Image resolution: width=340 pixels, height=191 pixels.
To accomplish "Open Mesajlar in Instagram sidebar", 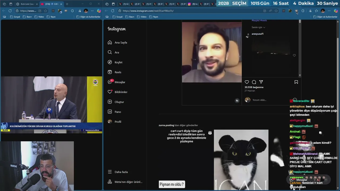I will click(116, 82).
